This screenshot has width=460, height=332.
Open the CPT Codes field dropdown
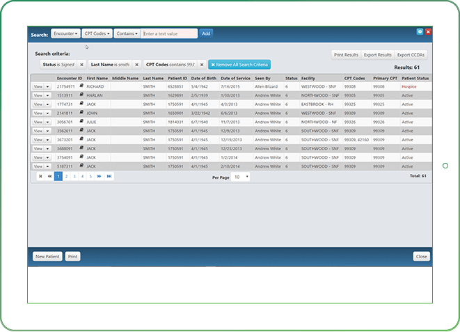(97, 33)
